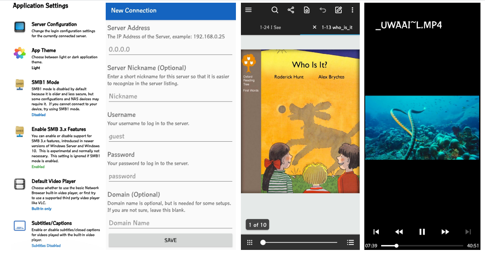Viewport: 485px width, 254px height.
Task: Click the SMB1 Mode icon
Action: (20, 85)
